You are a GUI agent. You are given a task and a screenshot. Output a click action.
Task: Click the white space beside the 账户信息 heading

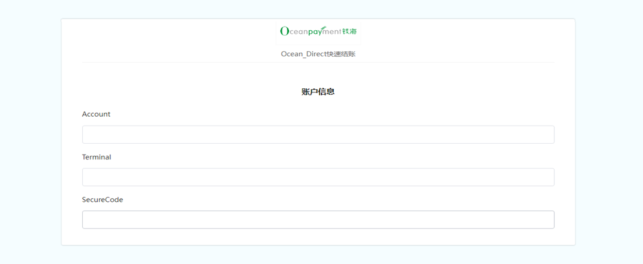click(x=181, y=92)
